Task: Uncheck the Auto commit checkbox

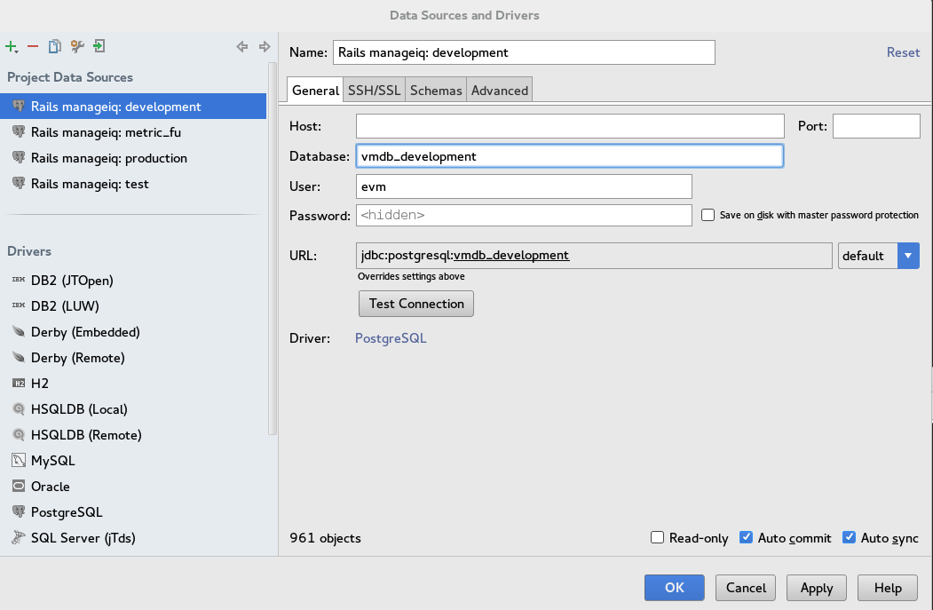Action: [x=746, y=537]
